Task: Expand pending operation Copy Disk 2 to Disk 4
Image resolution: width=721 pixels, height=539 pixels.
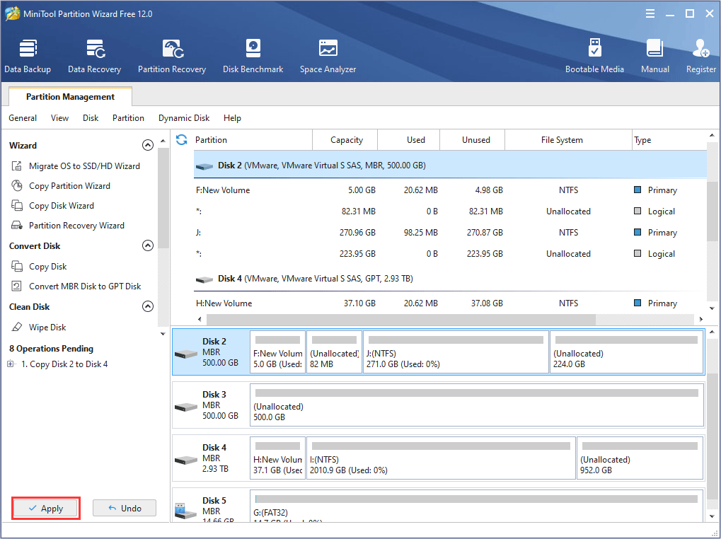Action: pyautogui.click(x=11, y=364)
